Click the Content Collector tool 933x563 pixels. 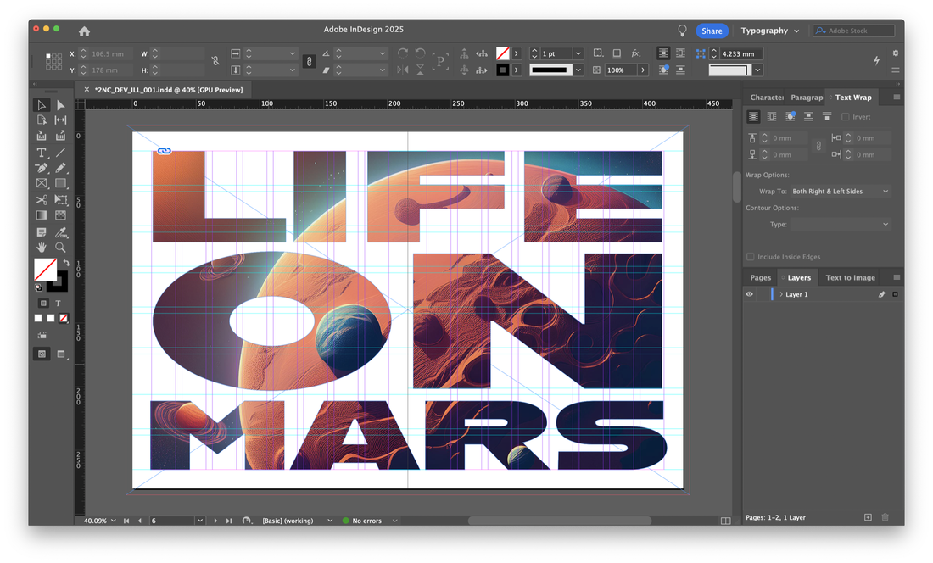click(x=42, y=137)
